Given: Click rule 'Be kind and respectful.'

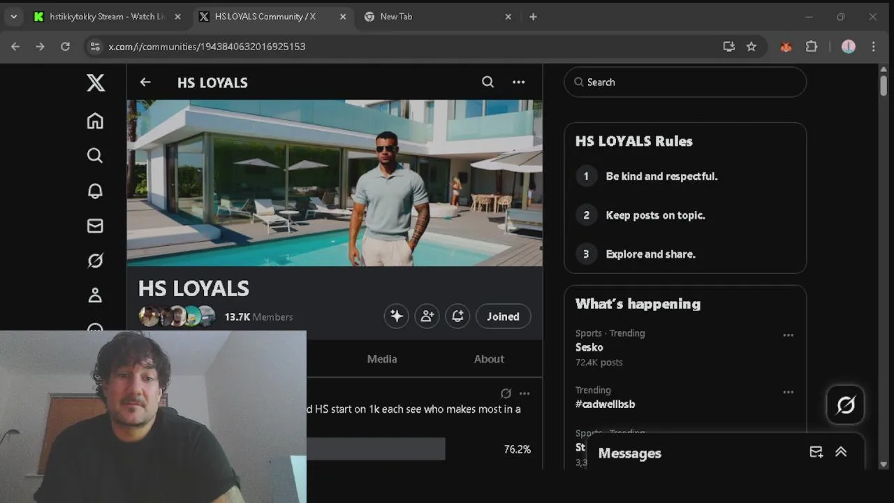Looking at the screenshot, I should 661,177.
